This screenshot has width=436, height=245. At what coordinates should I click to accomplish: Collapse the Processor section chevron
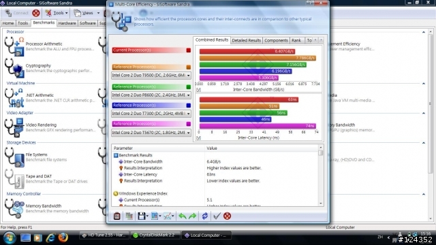tap(424, 32)
